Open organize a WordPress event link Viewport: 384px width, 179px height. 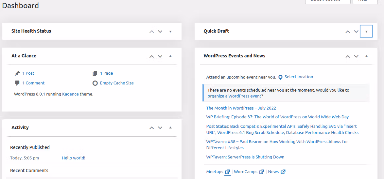tap(235, 96)
